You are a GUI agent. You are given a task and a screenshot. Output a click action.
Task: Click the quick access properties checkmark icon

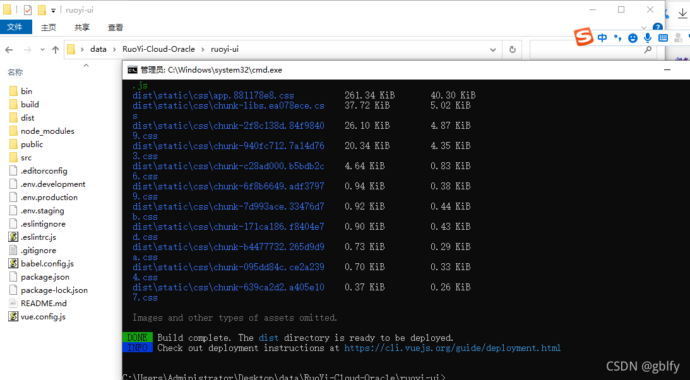coord(28,9)
